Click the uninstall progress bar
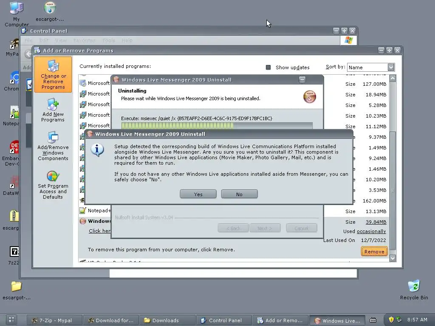435x326 pixels. tap(217, 126)
